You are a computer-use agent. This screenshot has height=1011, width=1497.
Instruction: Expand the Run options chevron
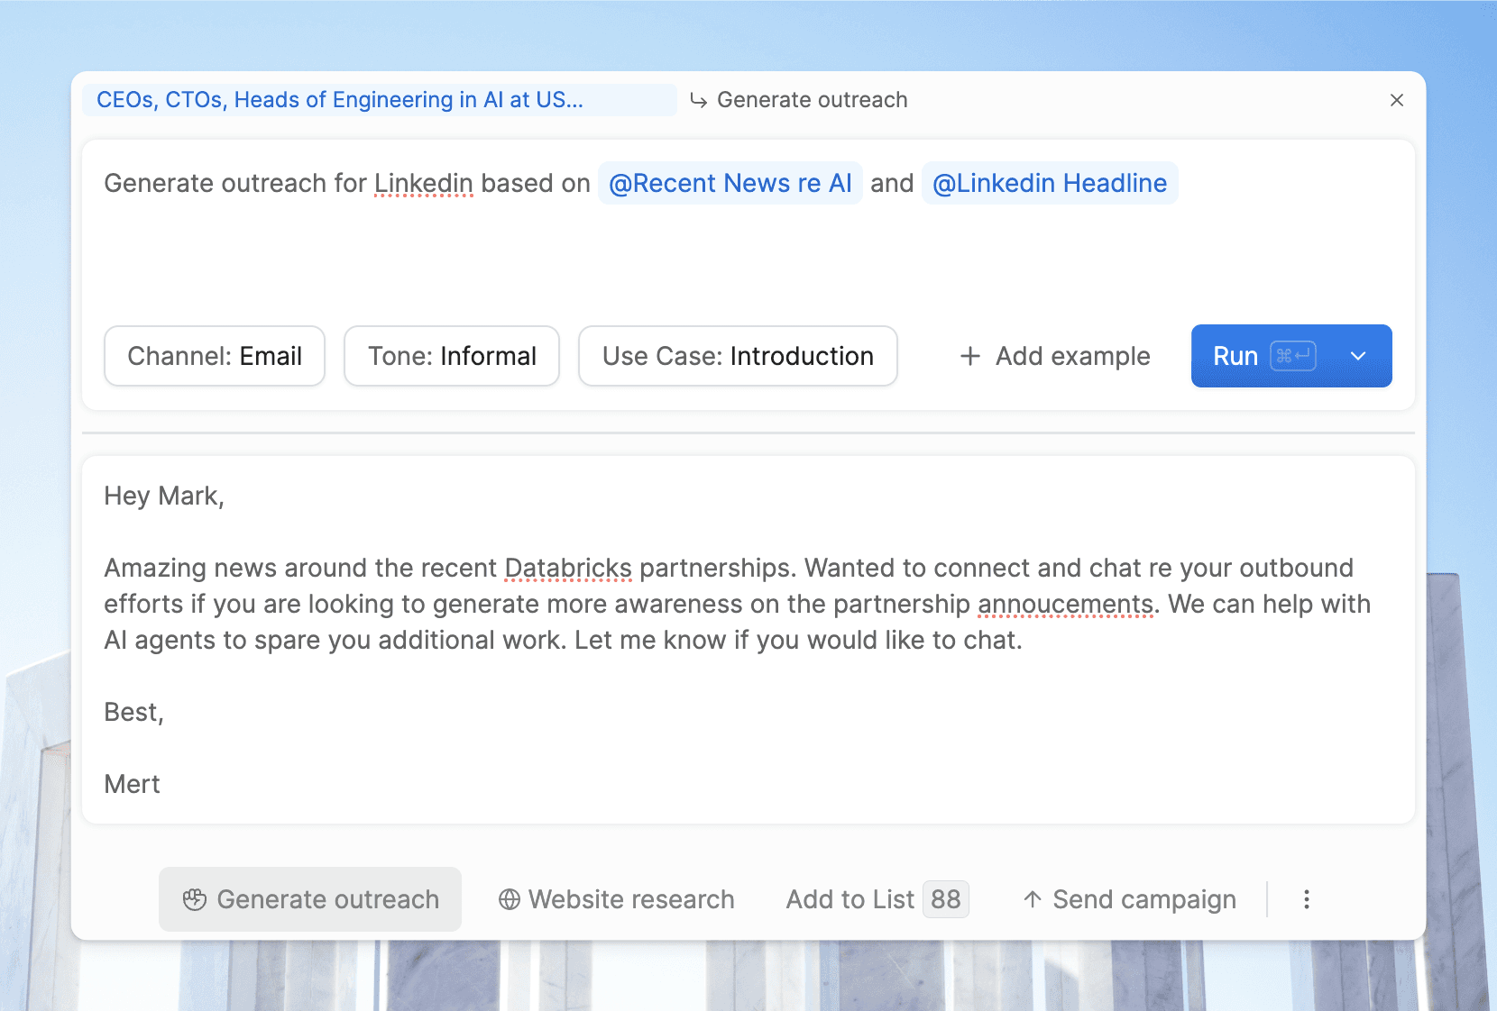1358,356
